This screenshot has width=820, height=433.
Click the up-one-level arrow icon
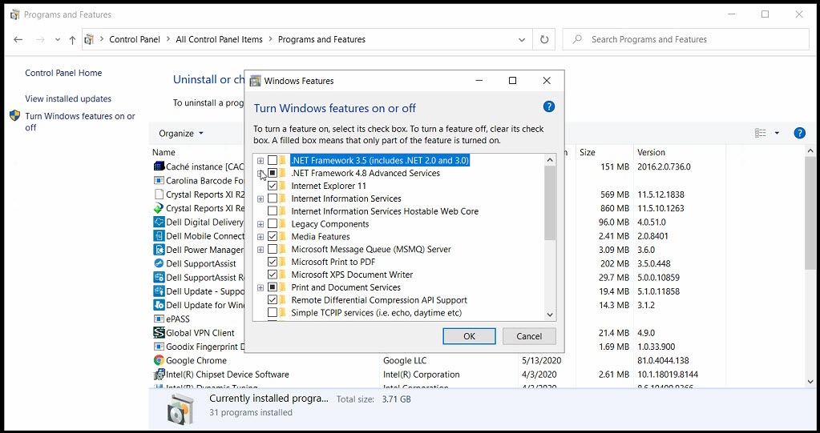point(73,40)
